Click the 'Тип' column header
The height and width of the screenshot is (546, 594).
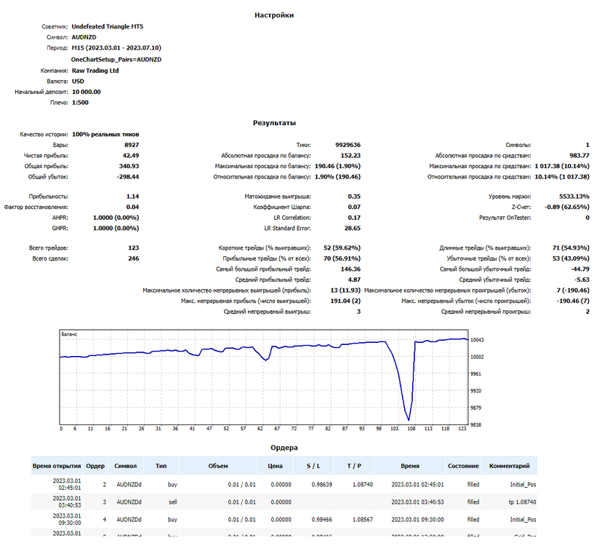[x=161, y=466]
